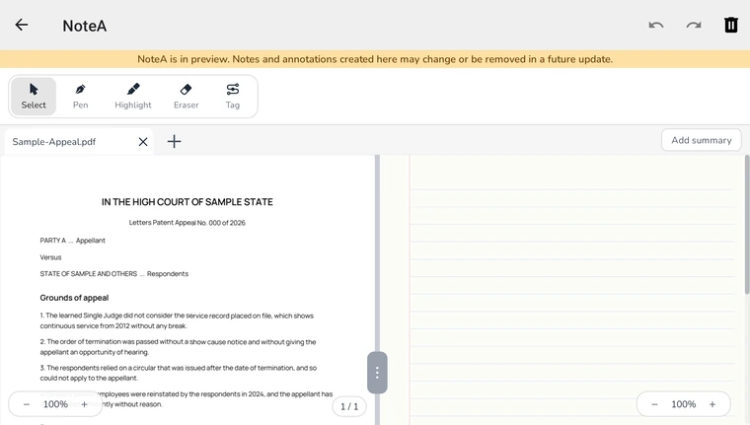This screenshot has width=750, height=425.
Task: Delete the note with the trash icon
Action: click(731, 25)
